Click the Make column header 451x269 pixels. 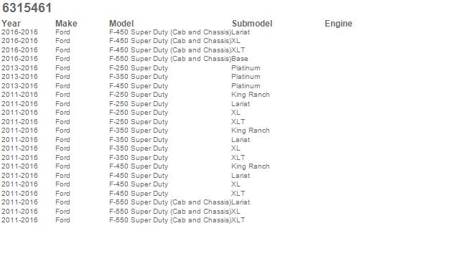coord(66,24)
